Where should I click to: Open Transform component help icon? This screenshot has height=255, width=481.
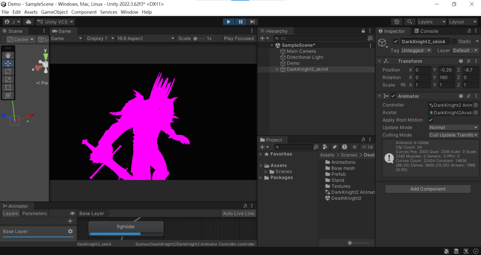(x=461, y=61)
